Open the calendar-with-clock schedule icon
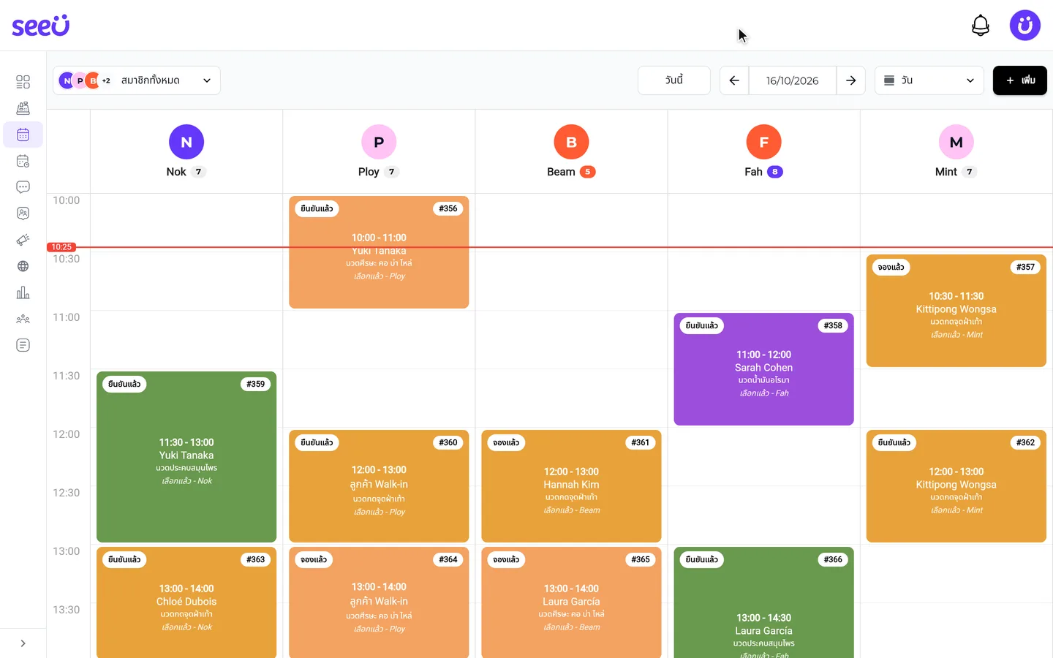This screenshot has height=658, width=1053. (23, 161)
